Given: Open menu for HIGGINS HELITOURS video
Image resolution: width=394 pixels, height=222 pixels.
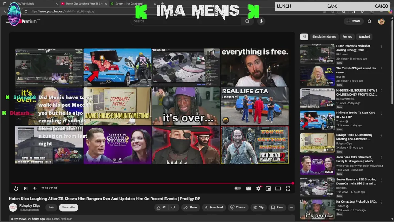Looking at the screenshot, I should coord(381,91).
